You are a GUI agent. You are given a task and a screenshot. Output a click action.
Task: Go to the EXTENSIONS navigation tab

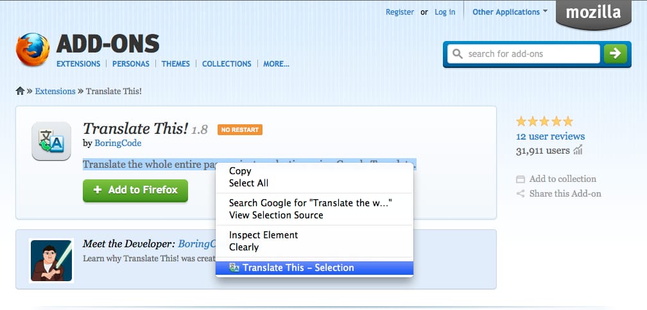[78, 64]
